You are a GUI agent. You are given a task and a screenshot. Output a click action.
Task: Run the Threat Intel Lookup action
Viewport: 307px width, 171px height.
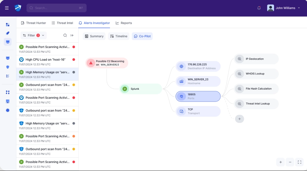click(x=256, y=104)
